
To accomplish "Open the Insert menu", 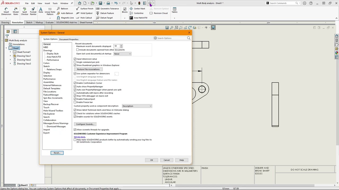I will click(x=47, y=3).
